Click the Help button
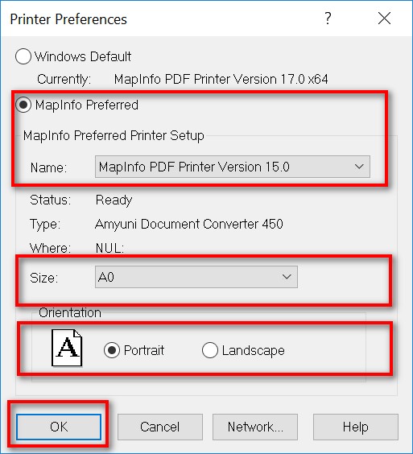Image resolution: width=413 pixels, height=454 pixels. tap(356, 427)
